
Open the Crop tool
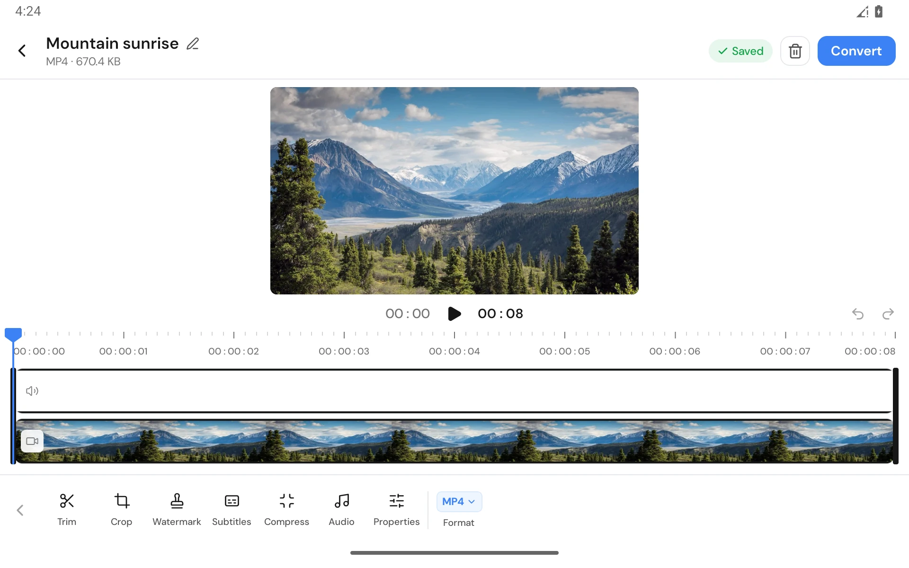point(121,510)
